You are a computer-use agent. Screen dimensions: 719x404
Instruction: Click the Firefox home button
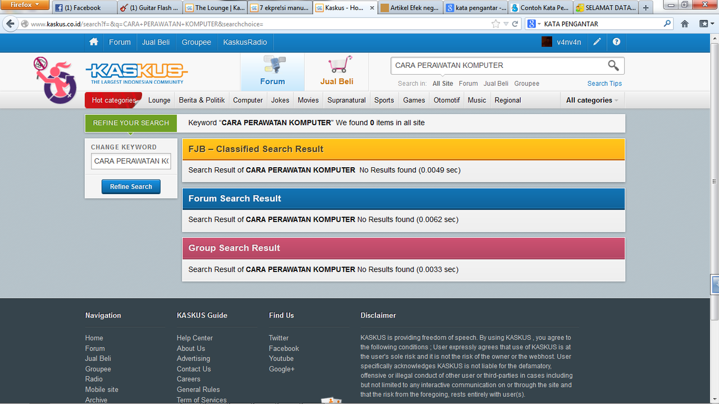tap(685, 24)
